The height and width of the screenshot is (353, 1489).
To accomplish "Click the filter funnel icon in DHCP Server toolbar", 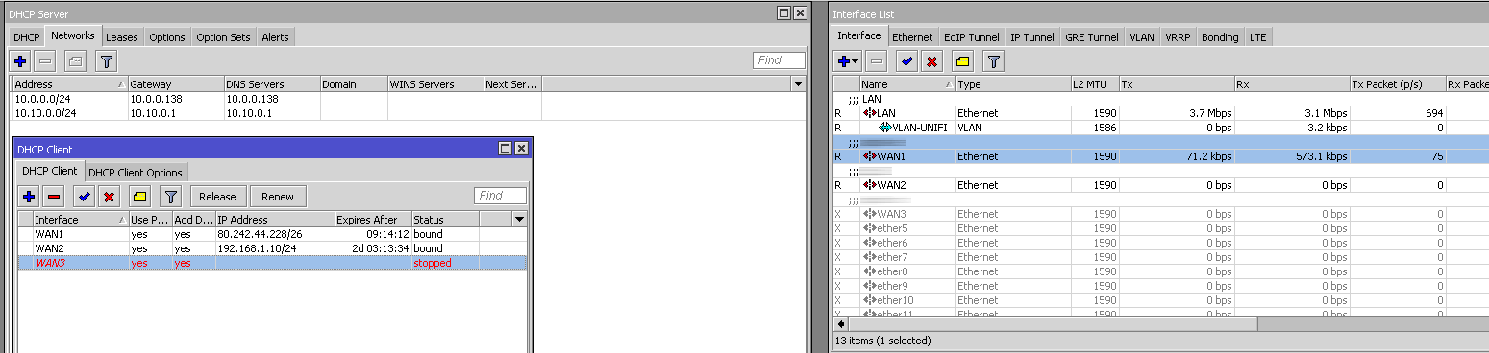I will coord(106,60).
